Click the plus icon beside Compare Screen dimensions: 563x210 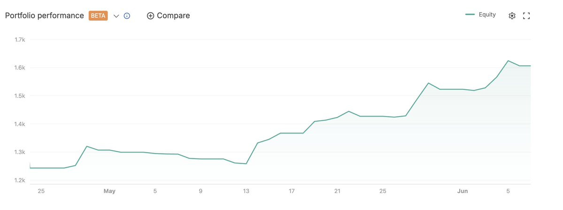150,16
